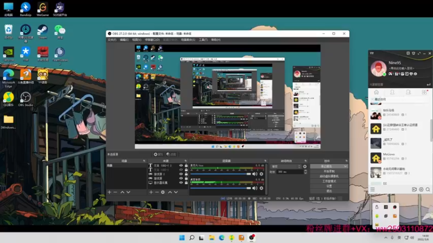Open YY main menu hamburger icon
Viewport: 433px width, 243px height.
coord(372,190)
